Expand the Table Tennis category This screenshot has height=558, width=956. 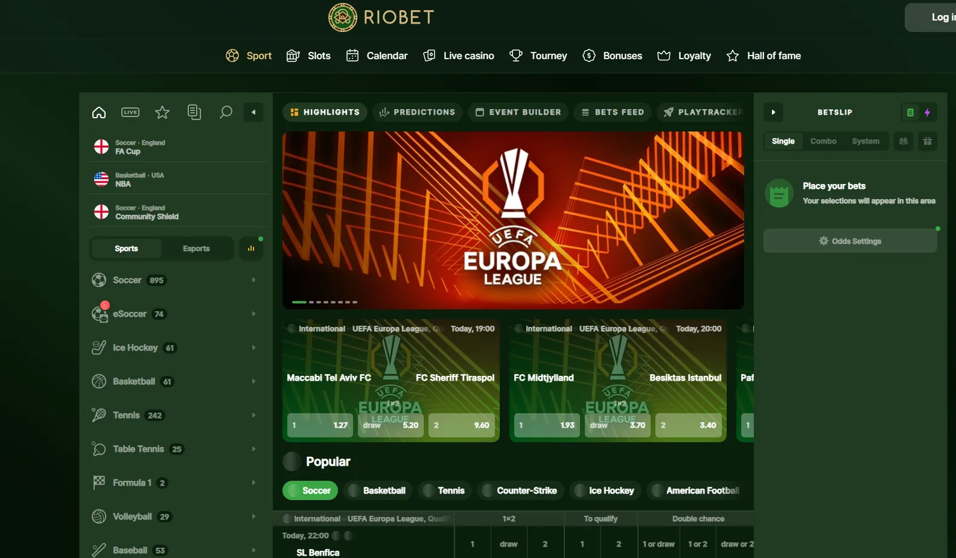point(175,449)
